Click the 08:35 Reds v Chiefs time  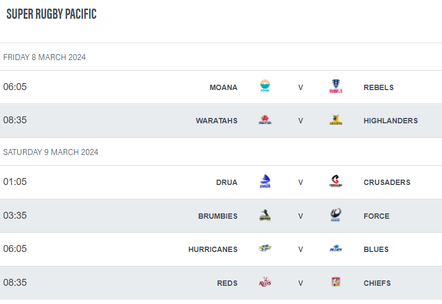[x=15, y=283]
